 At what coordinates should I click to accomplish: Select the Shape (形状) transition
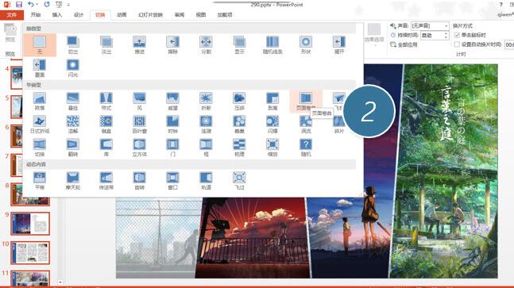(x=306, y=45)
